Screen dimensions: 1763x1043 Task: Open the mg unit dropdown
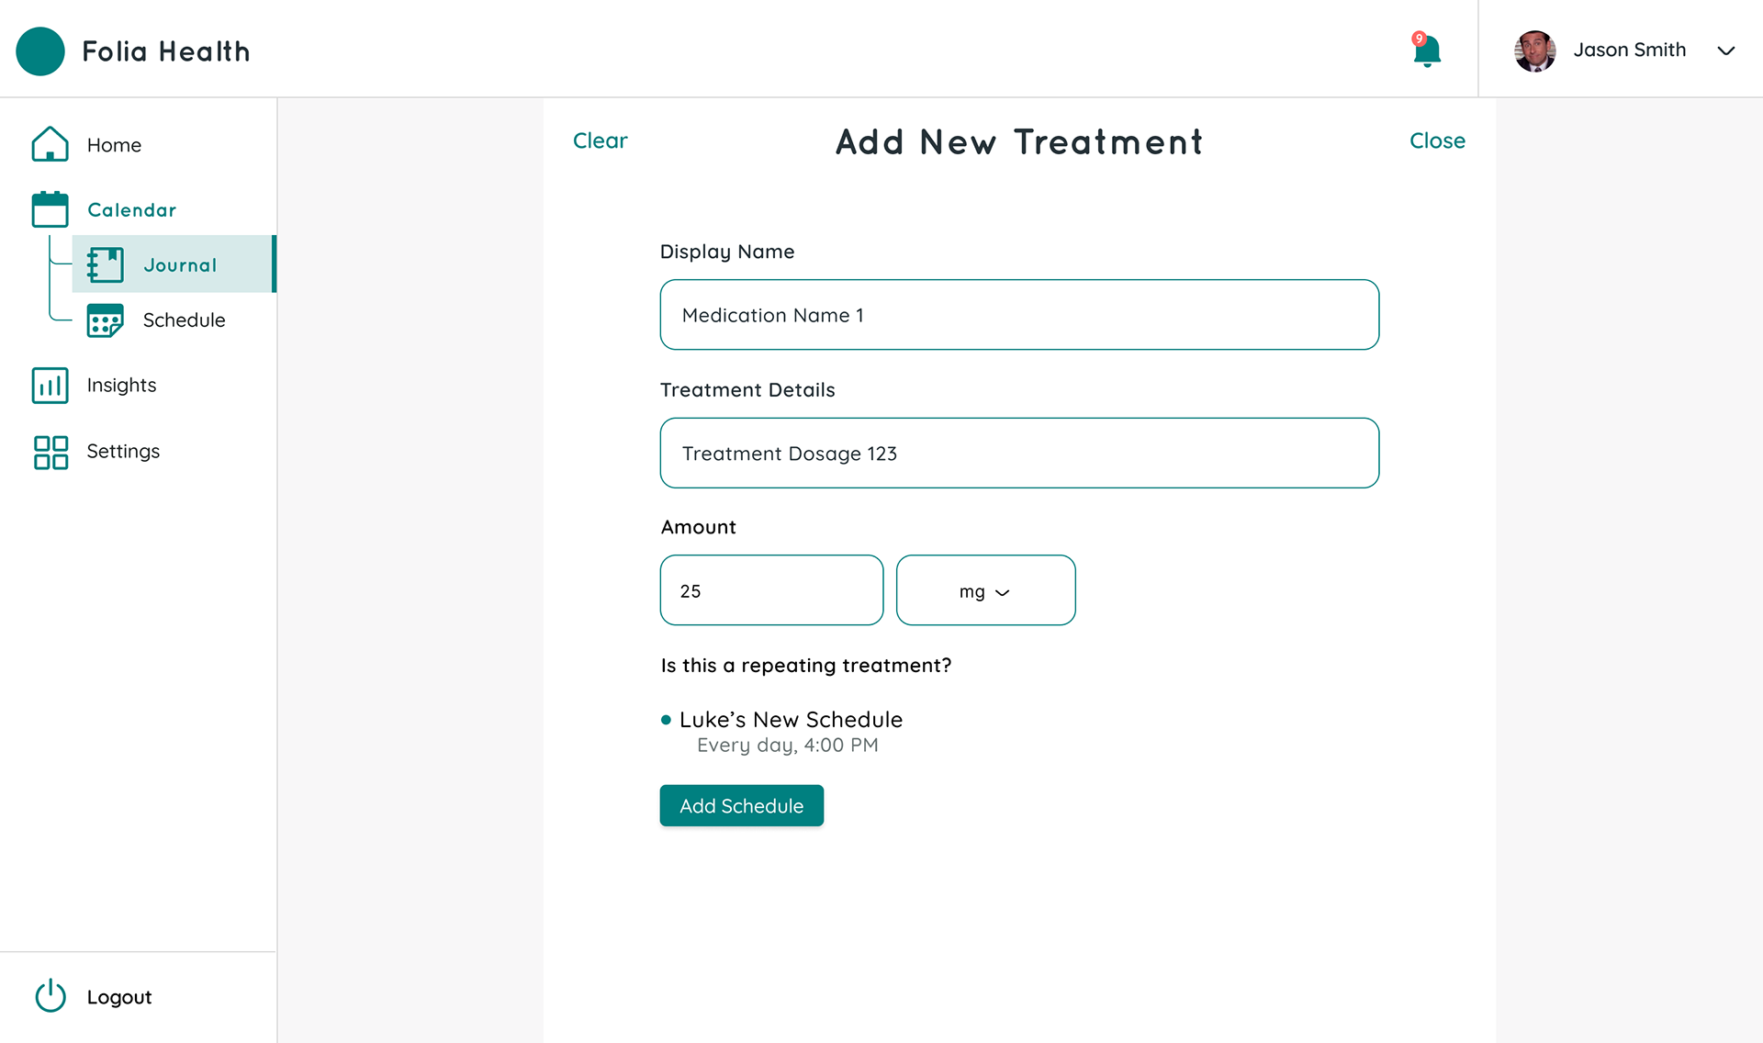click(x=985, y=590)
